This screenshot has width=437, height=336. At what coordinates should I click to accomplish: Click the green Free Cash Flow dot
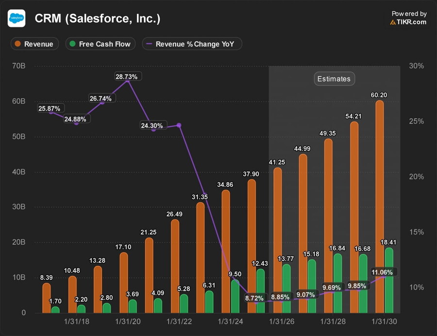click(x=73, y=44)
